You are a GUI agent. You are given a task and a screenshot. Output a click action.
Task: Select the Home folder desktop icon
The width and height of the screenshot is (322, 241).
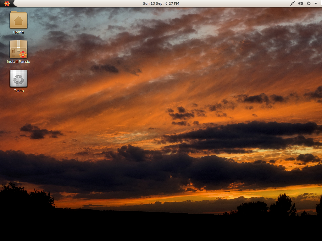pos(19,20)
